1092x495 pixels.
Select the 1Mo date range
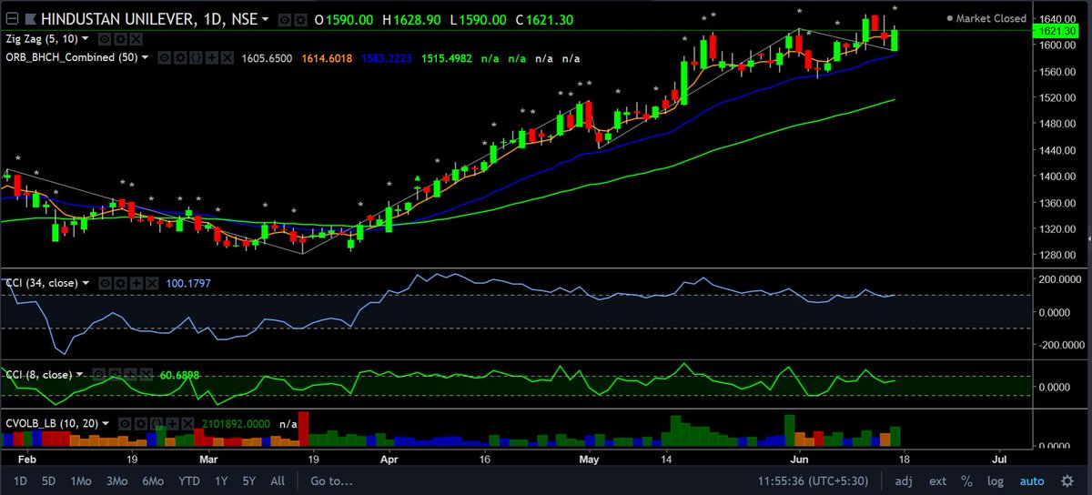tap(81, 481)
